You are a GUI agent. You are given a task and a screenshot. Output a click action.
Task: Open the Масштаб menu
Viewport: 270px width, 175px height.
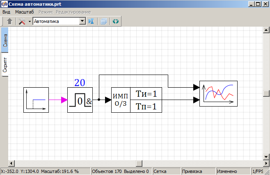(x=25, y=12)
